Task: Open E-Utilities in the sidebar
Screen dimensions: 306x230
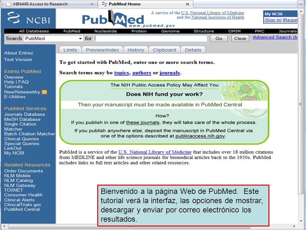Action: pos(15,97)
